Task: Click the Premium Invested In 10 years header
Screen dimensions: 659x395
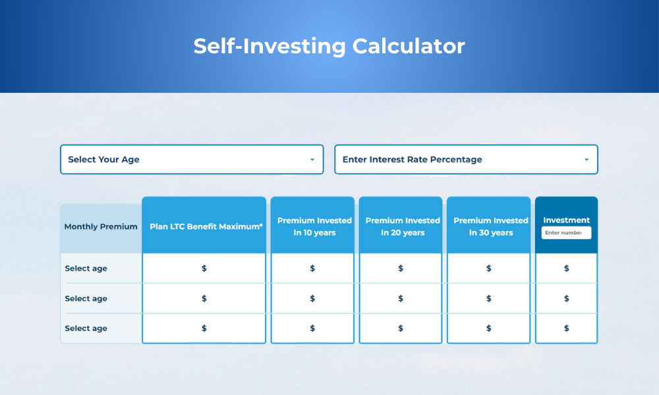Action: [x=314, y=226]
